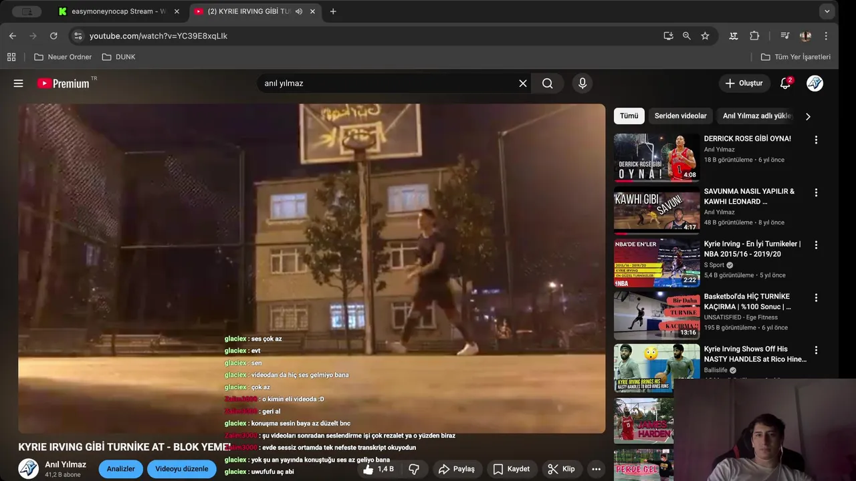This screenshot has width=856, height=481.
Task: Open options for SAVUNMA NASIL YAPILIR video
Action: pyautogui.click(x=816, y=192)
